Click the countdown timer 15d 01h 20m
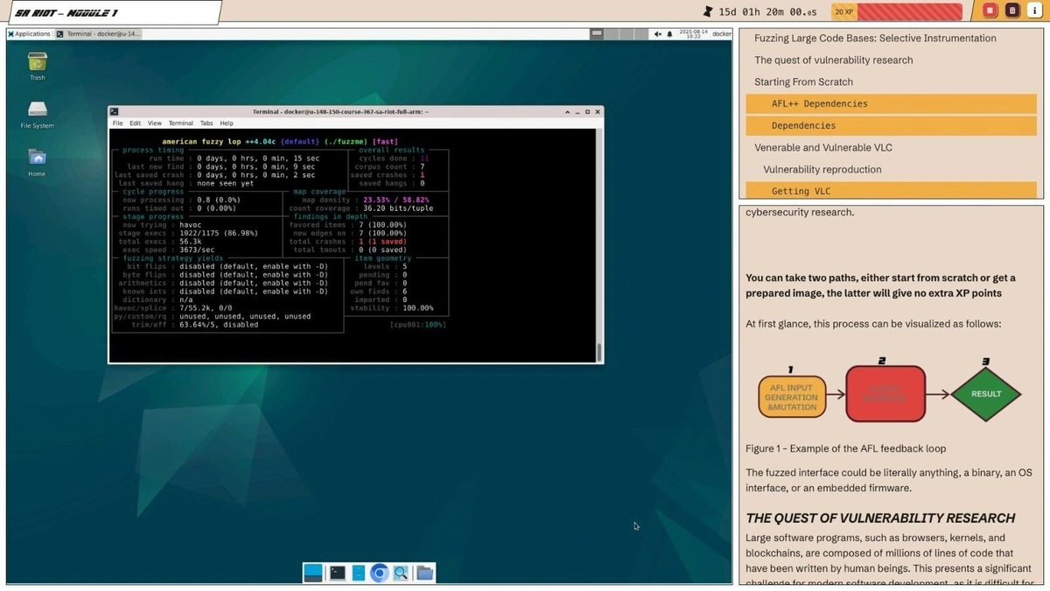1050x591 pixels. click(x=767, y=11)
